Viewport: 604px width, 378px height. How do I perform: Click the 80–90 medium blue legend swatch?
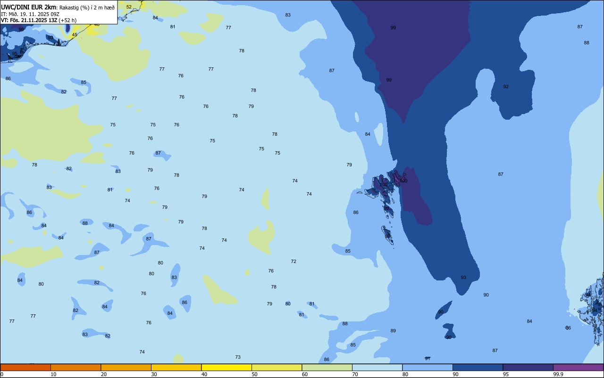coord(428,367)
